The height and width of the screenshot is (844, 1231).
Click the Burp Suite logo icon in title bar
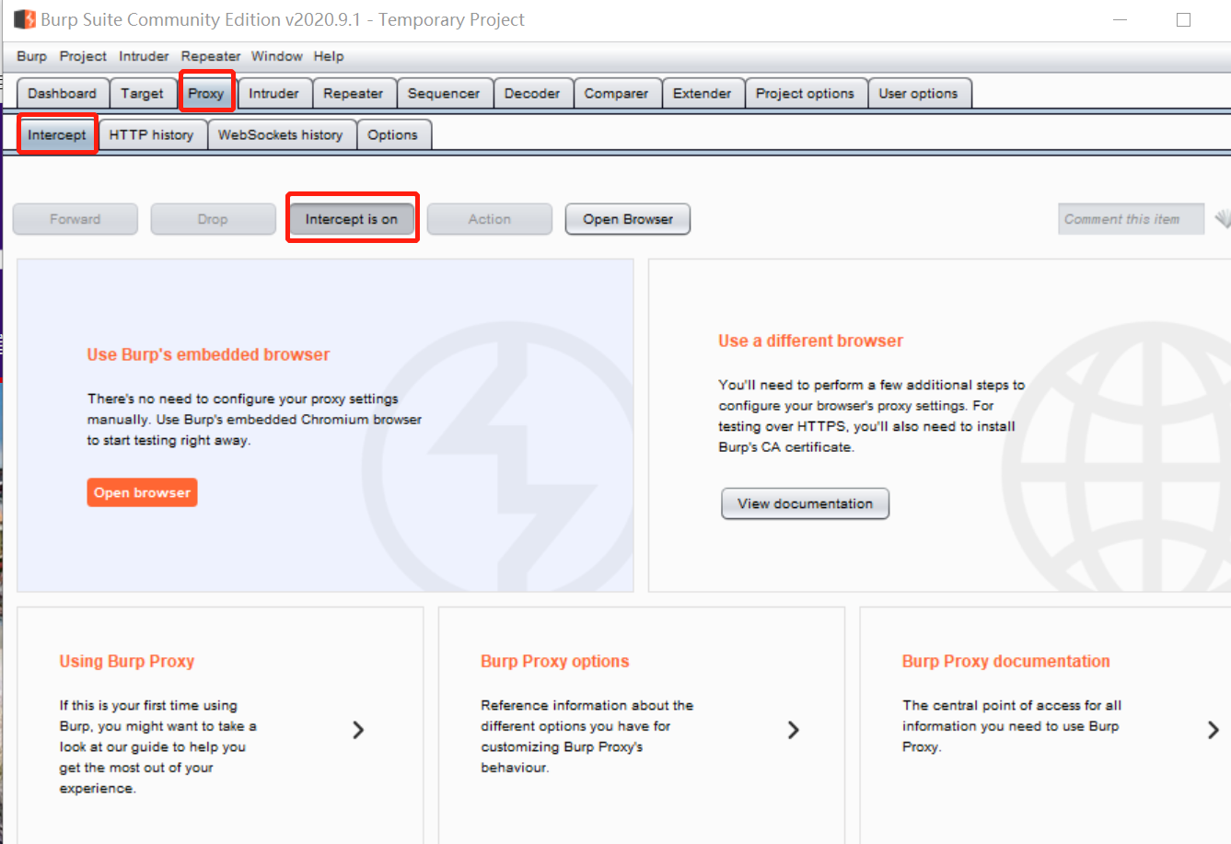click(24, 19)
